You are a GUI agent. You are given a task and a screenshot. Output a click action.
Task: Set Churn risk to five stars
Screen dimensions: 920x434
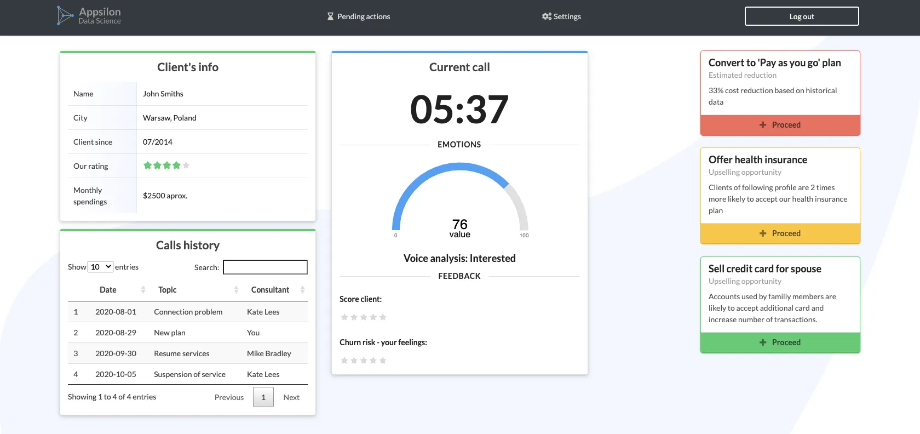coord(383,361)
